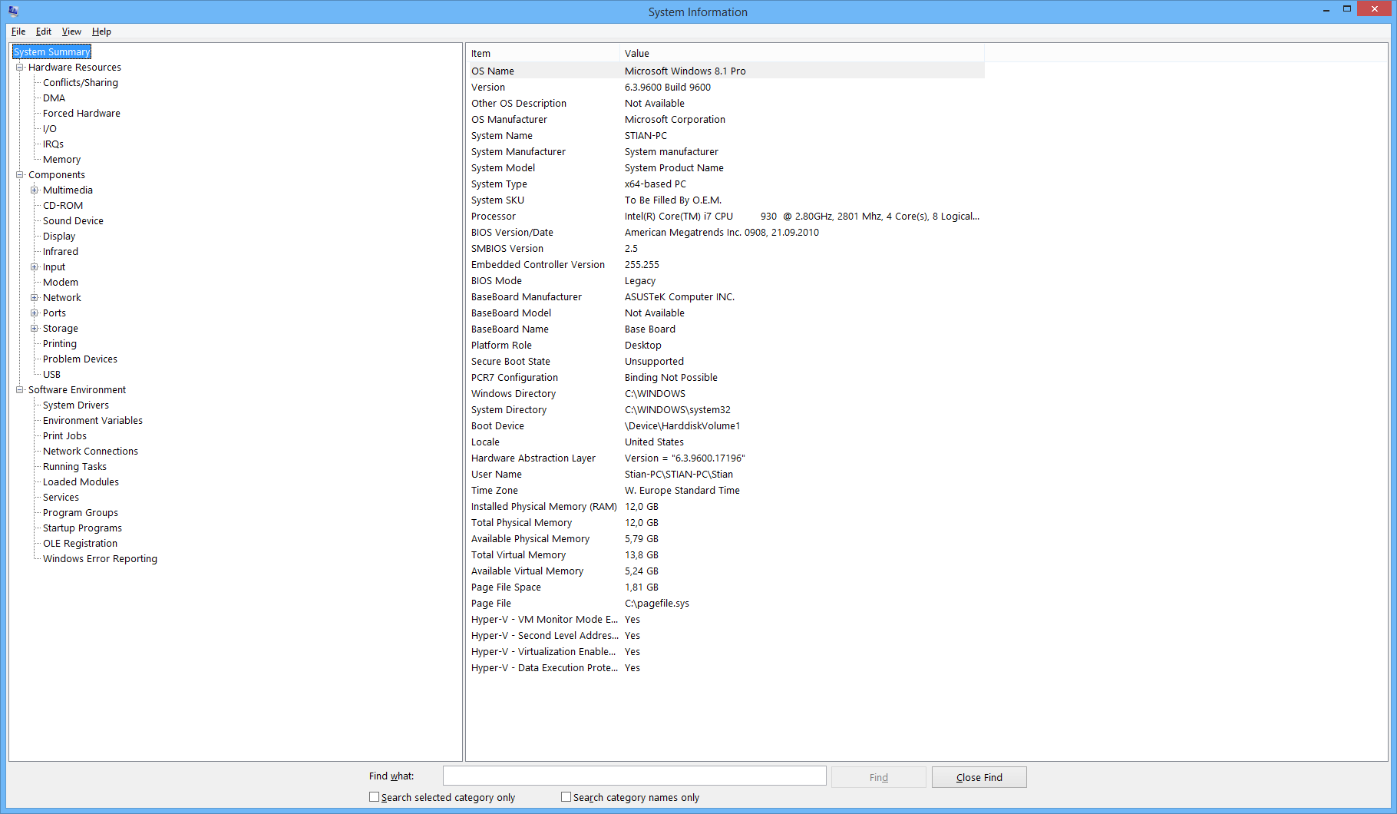Screen dimensions: 1397x814
Task: Click the Value column header
Action: pyautogui.click(x=802, y=53)
